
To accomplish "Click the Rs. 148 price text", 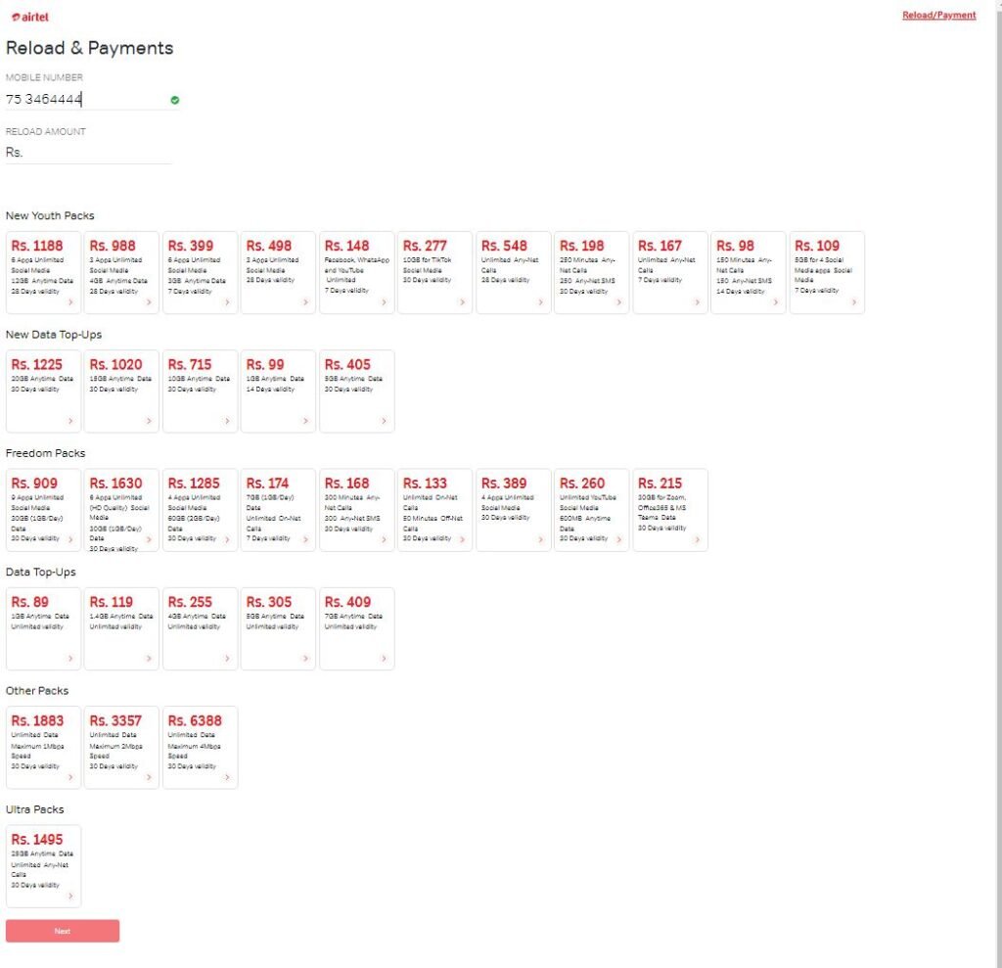I will tap(347, 246).
